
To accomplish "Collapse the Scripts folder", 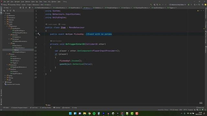I will (5, 24).
